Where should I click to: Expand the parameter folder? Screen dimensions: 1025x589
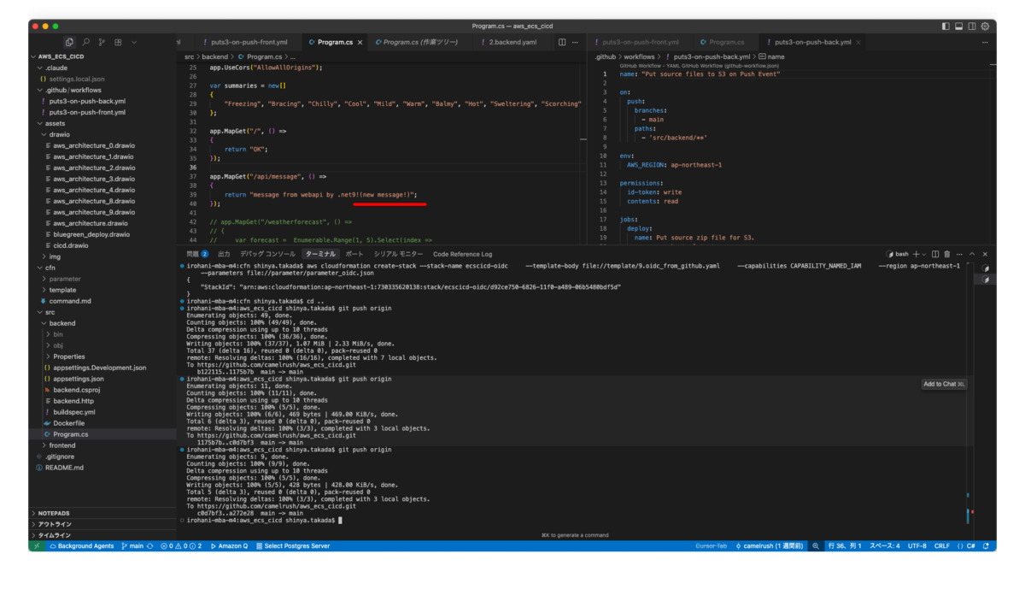pyautogui.click(x=102, y=279)
